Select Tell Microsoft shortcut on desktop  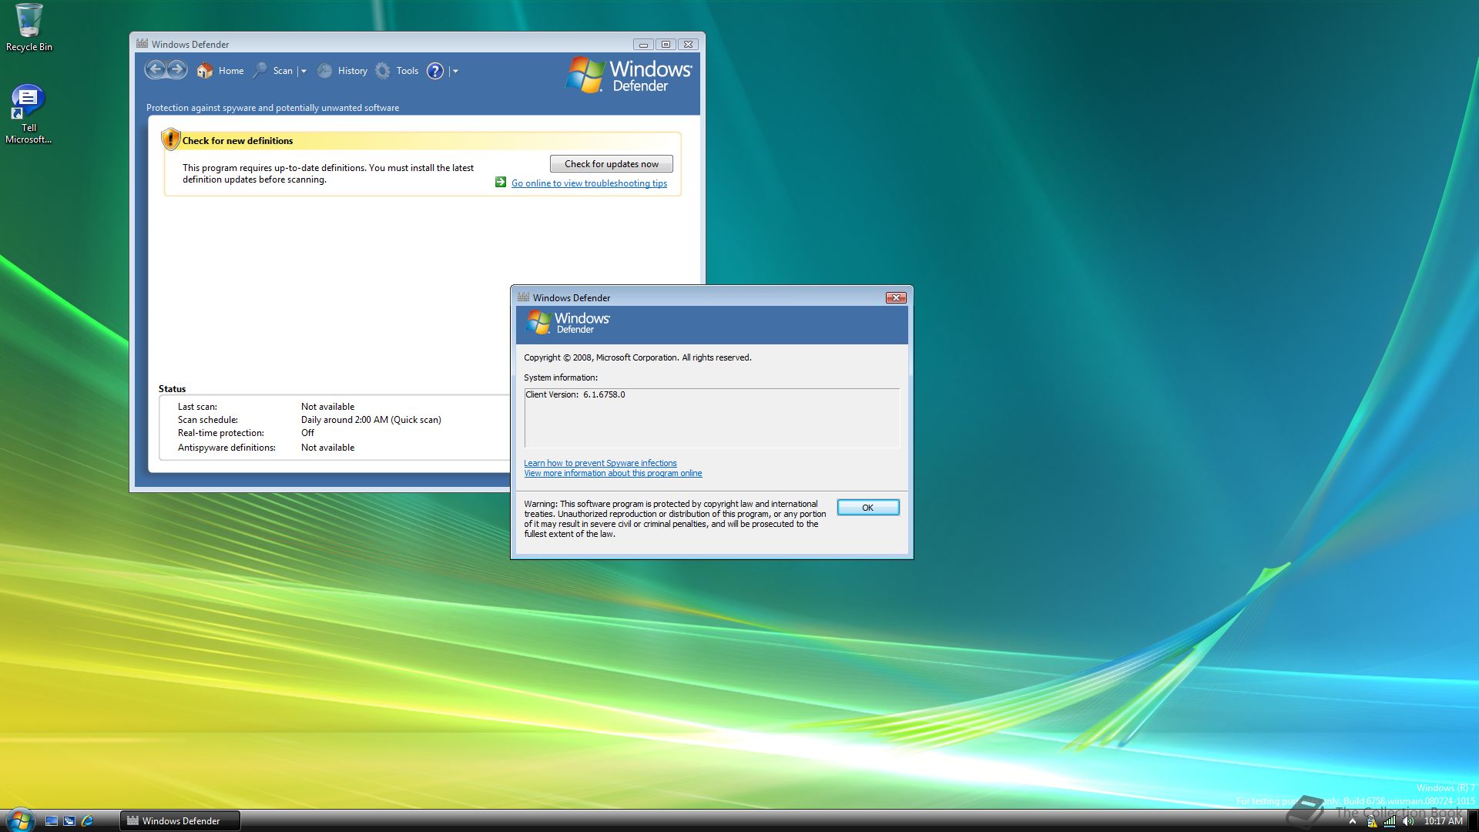(29, 114)
